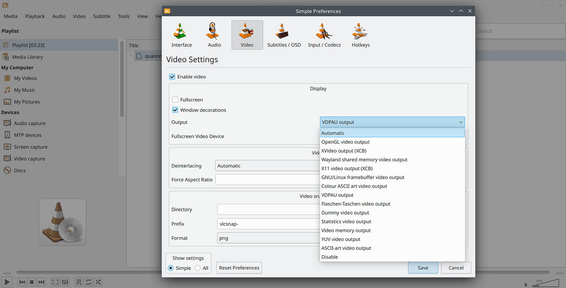Open the Interface preferences section

[x=181, y=35]
